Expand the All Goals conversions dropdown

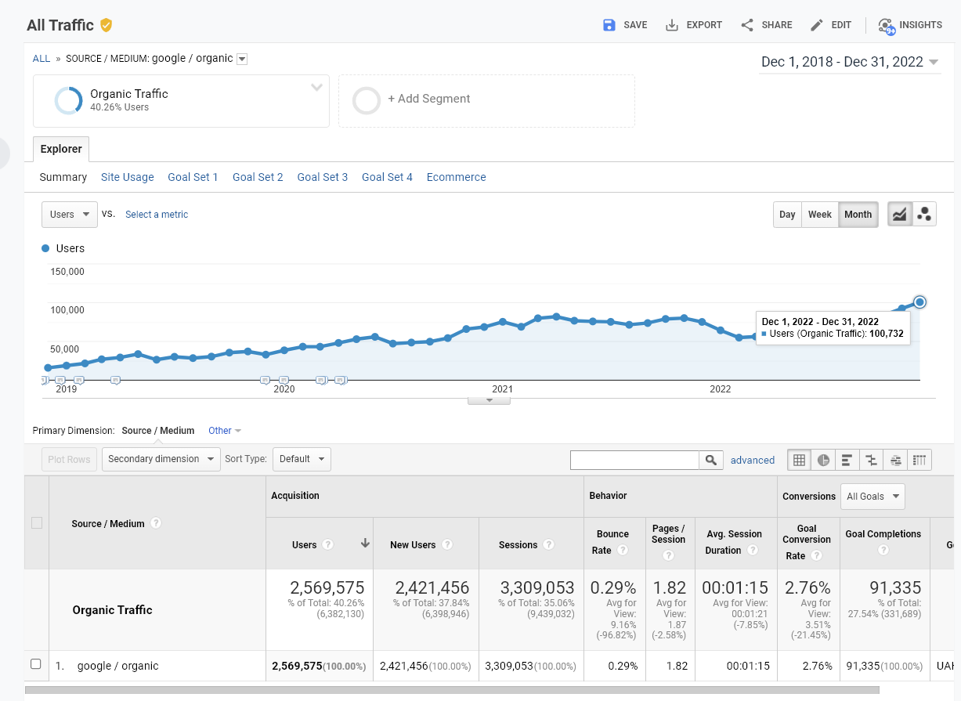[872, 496]
